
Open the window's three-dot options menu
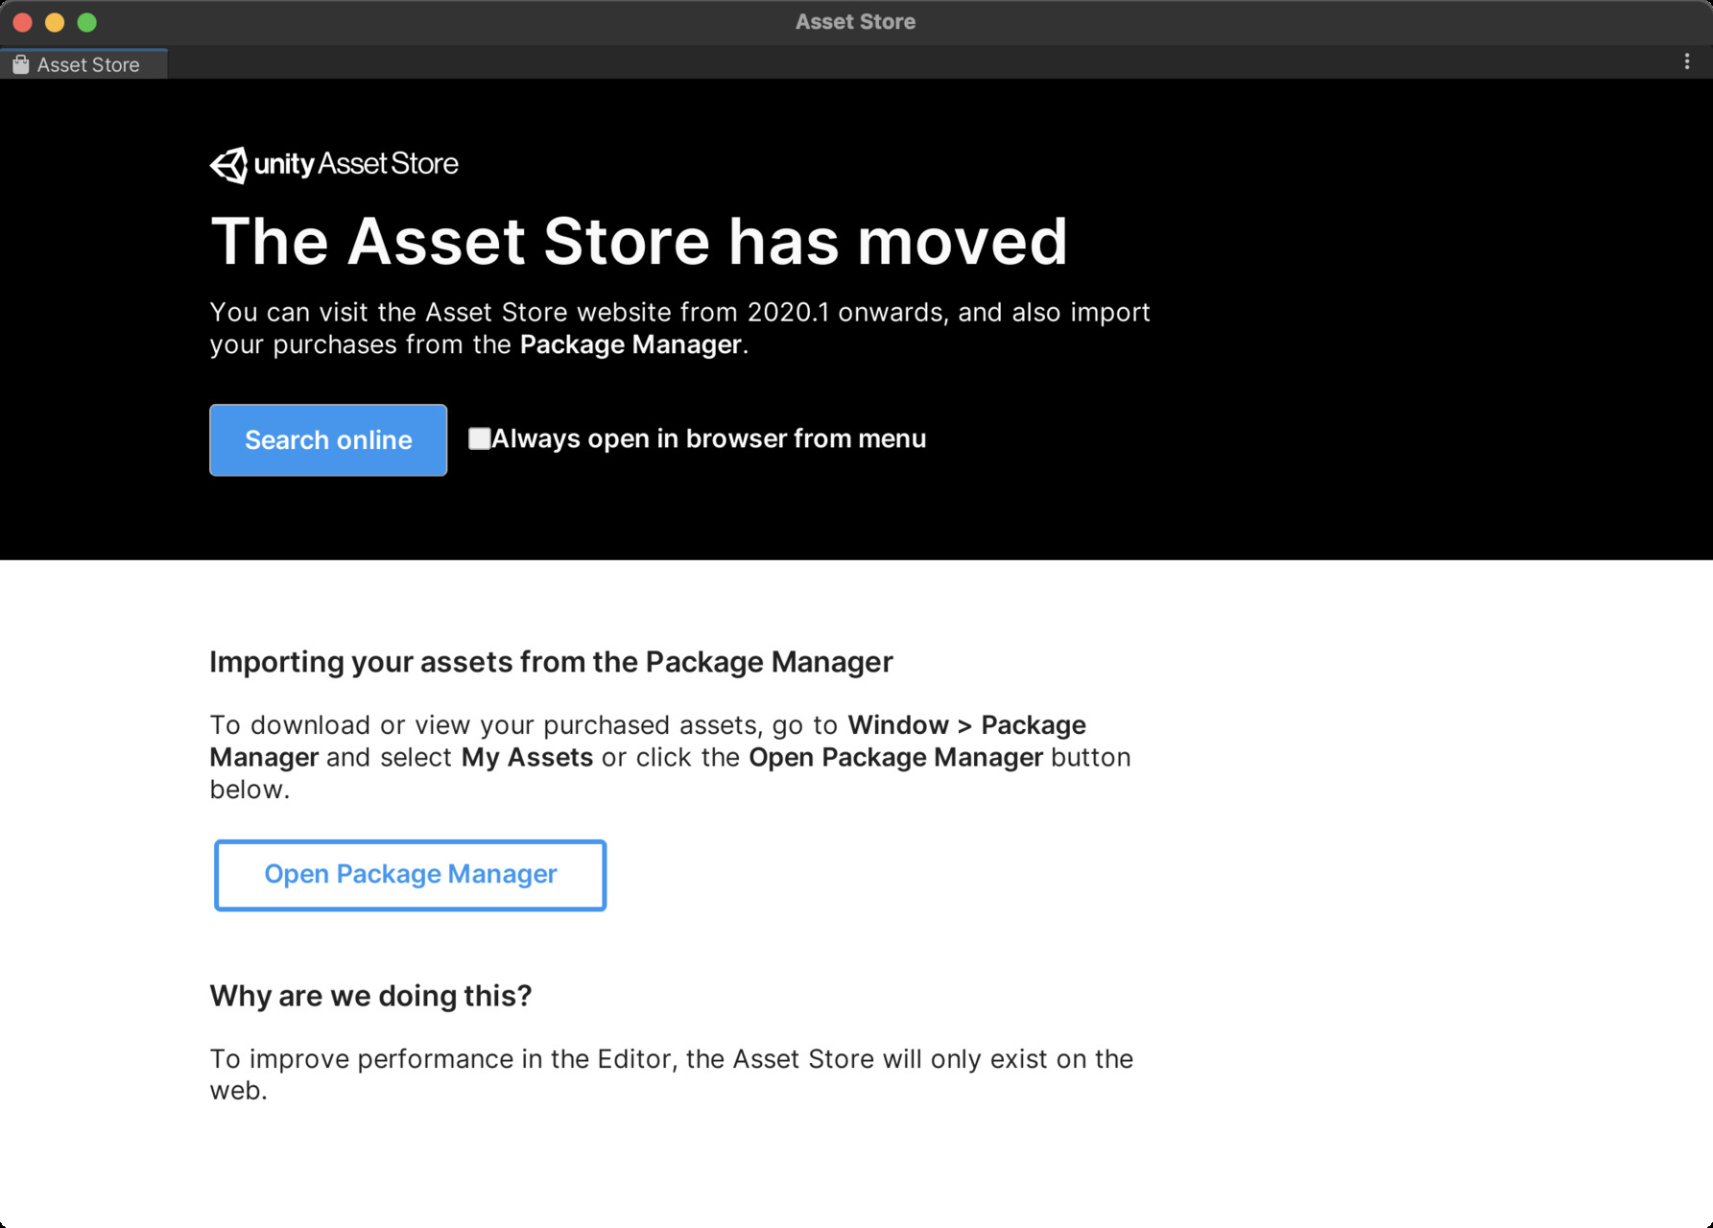pos(1687,61)
